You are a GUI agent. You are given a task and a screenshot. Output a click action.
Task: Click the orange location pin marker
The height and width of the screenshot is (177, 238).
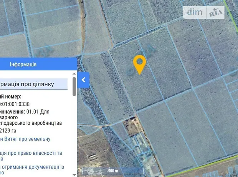(x=139, y=64)
